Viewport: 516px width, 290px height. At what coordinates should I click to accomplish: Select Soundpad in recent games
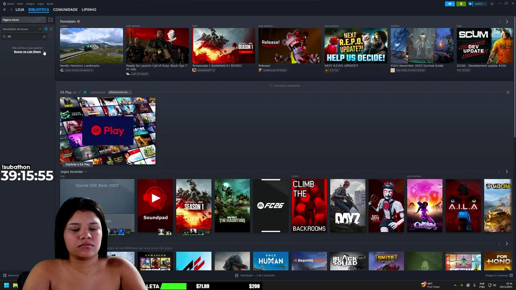pyautogui.click(x=155, y=205)
